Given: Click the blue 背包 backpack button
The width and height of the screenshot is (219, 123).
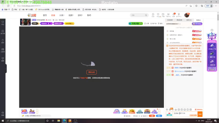Looking at the screenshot, I should point(159,116).
